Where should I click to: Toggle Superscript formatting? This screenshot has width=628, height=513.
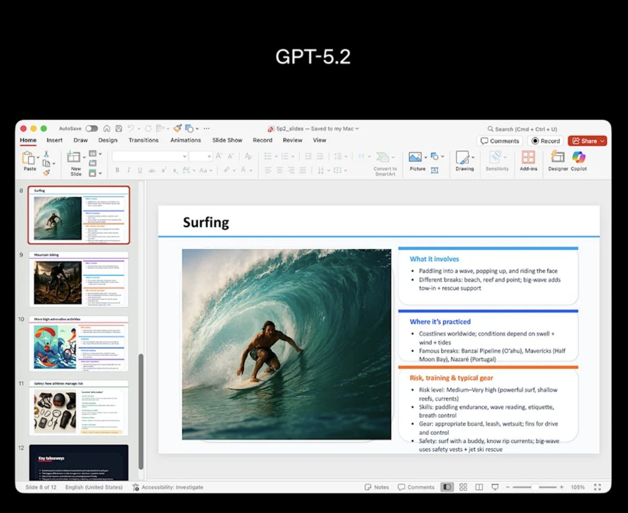point(164,170)
